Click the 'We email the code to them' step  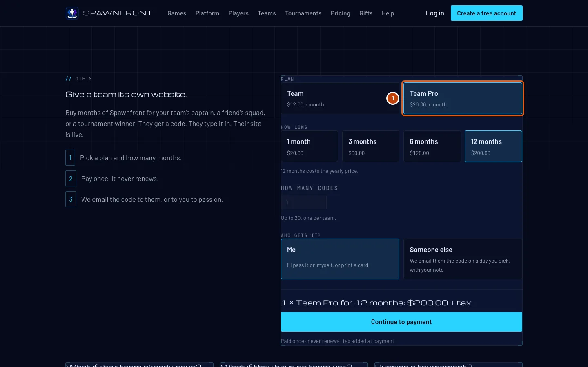152,199
